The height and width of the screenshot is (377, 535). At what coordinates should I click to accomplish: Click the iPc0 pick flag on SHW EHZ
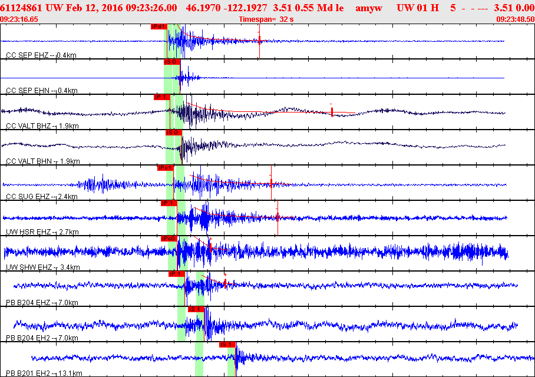(169, 239)
